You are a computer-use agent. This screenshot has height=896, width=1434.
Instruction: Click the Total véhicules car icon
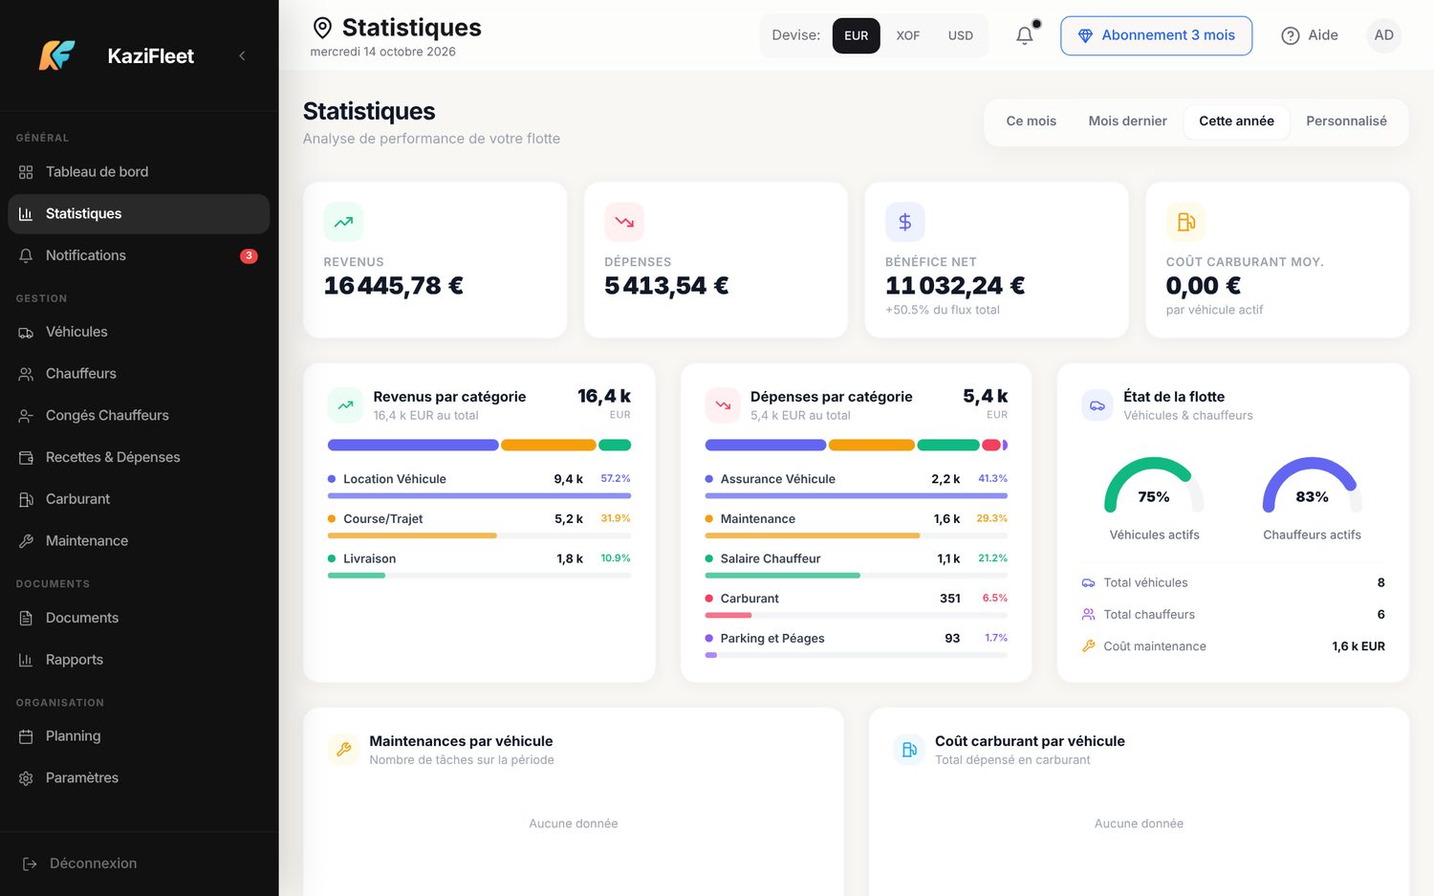point(1088,582)
